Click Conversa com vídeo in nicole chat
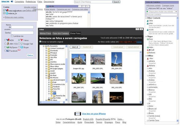 click(80, 9)
